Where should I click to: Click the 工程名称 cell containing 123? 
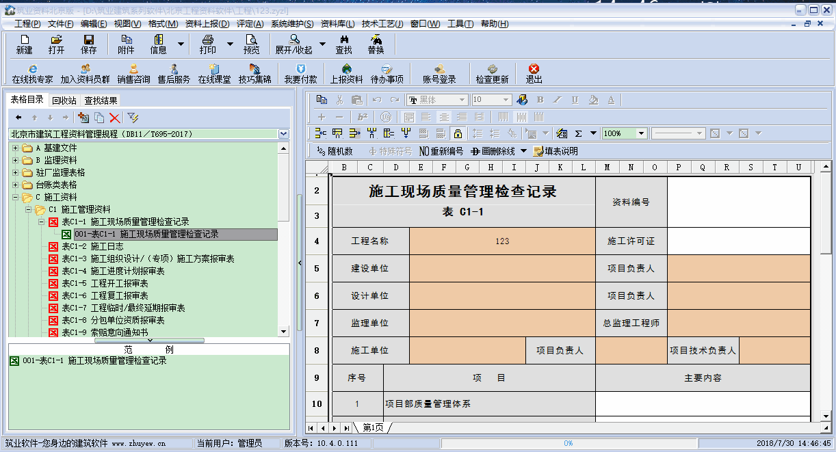tap(502, 241)
